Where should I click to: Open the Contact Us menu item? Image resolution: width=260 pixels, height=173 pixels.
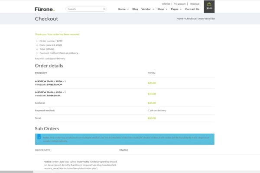pos(192,9)
